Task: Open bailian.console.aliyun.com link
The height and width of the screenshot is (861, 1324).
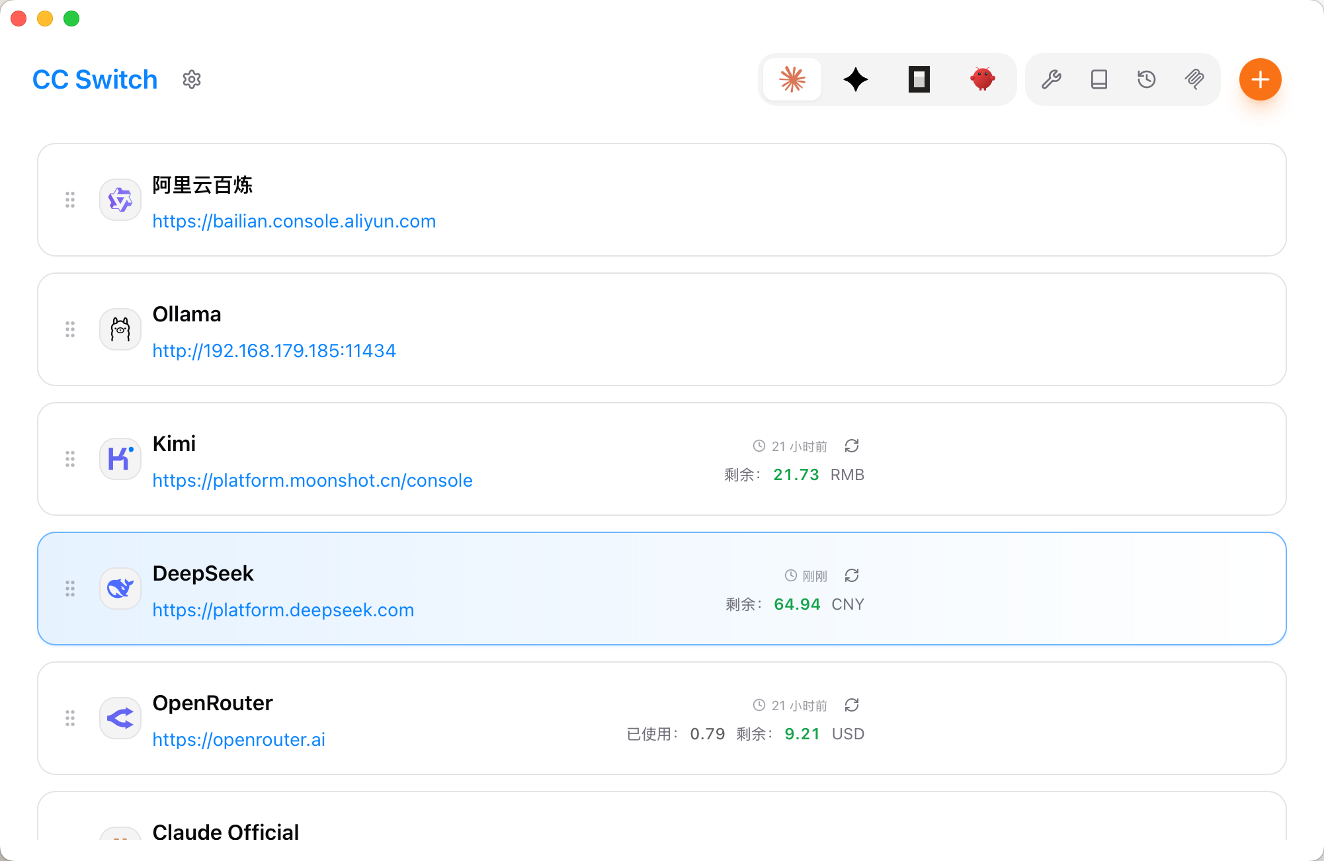Action: point(294,221)
